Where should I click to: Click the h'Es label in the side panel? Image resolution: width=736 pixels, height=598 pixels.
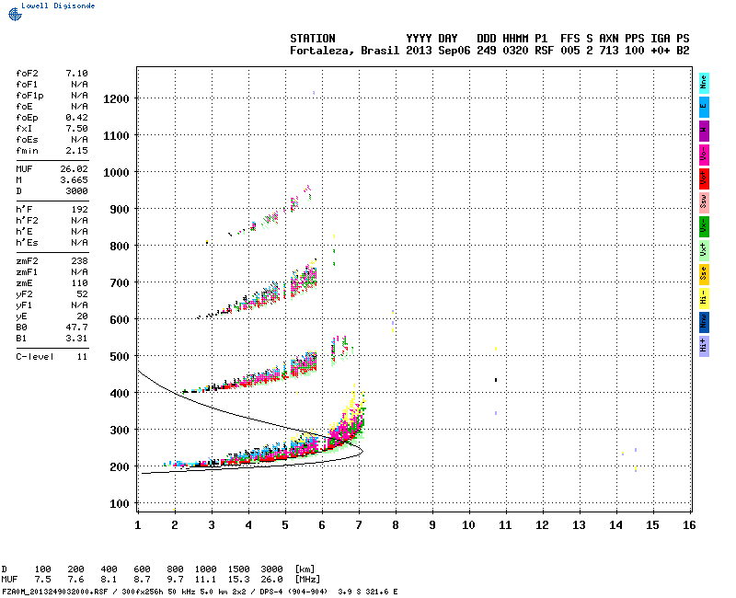(x=27, y=243)
